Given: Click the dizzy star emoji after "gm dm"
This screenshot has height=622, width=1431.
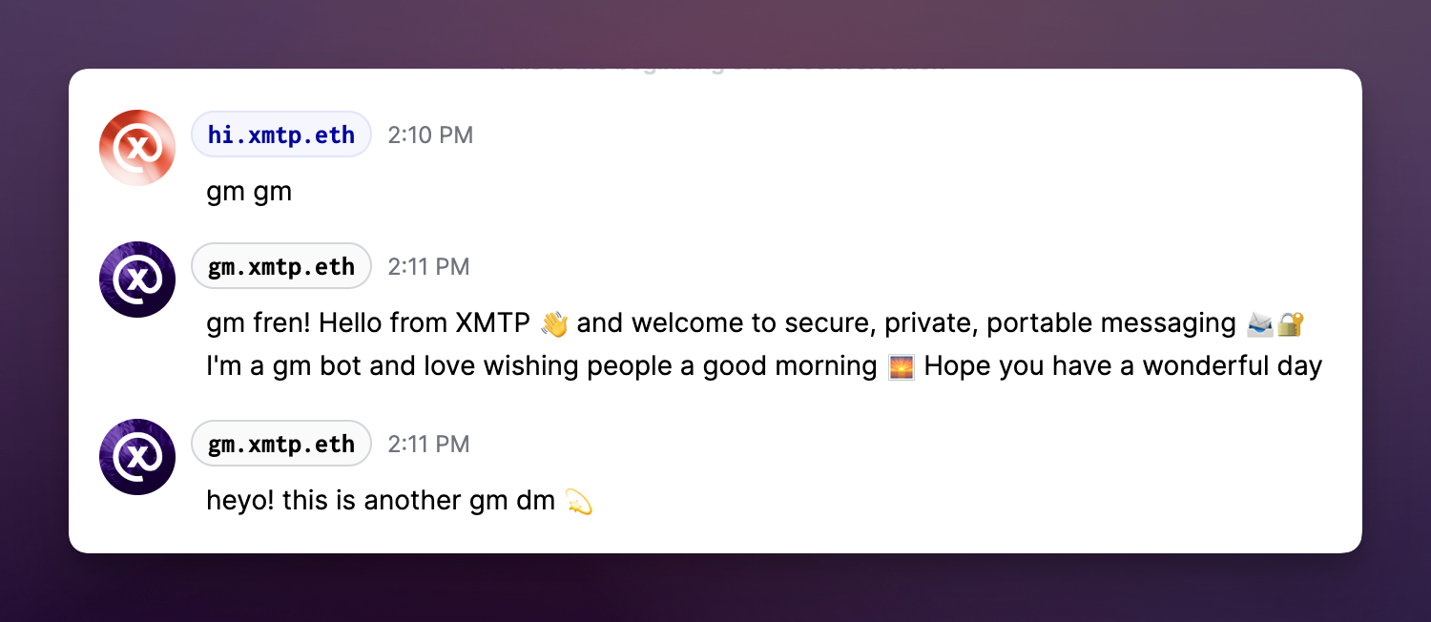Looking at the screenshot, I should [x=579, y=501].
